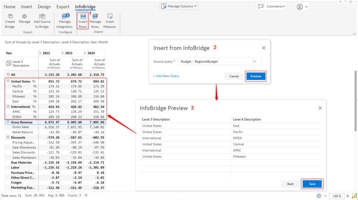Select the Level 3 Description preview header
Screen dimensions: 358x200
pos(156,120)
